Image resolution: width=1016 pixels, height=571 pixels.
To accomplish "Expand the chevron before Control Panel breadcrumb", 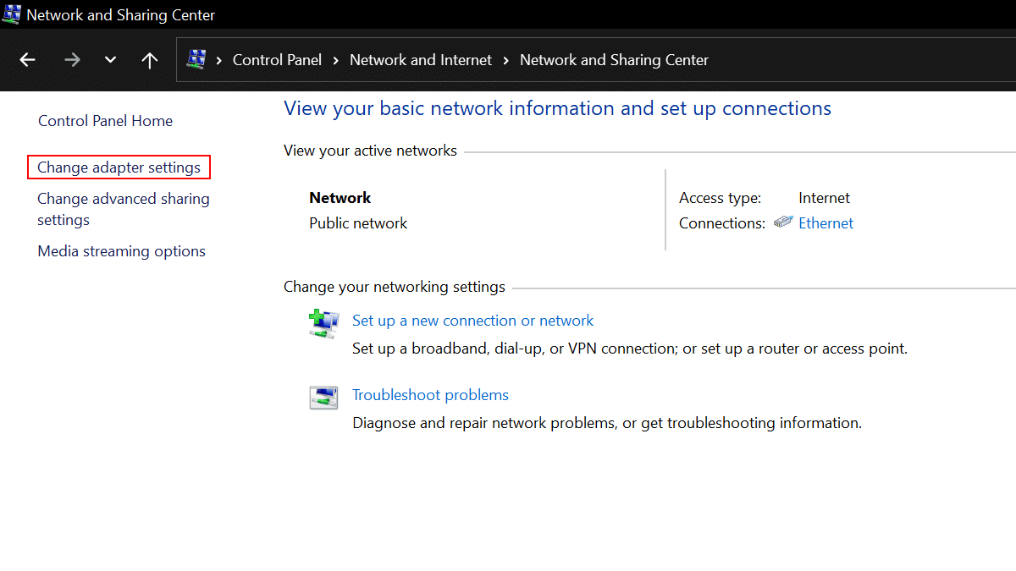I will click(219, 60).
